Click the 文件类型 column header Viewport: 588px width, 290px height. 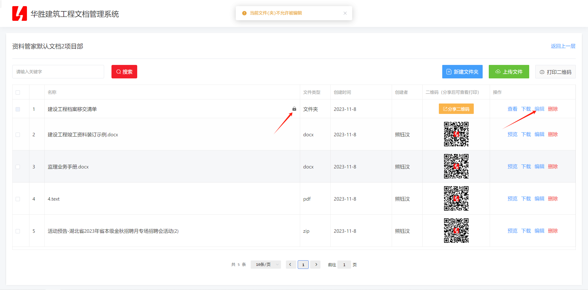click(312, 92)
